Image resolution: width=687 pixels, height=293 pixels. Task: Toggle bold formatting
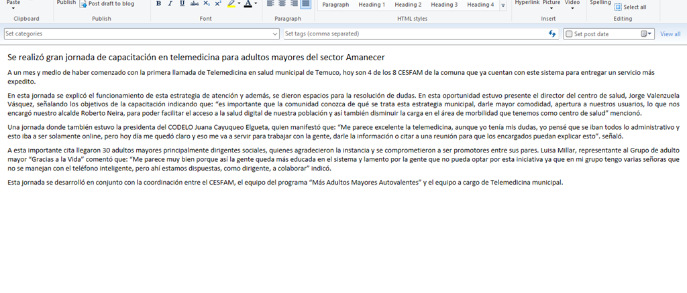158,4
